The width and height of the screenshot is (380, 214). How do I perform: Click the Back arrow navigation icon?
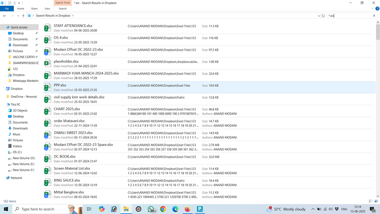(5, 16)
